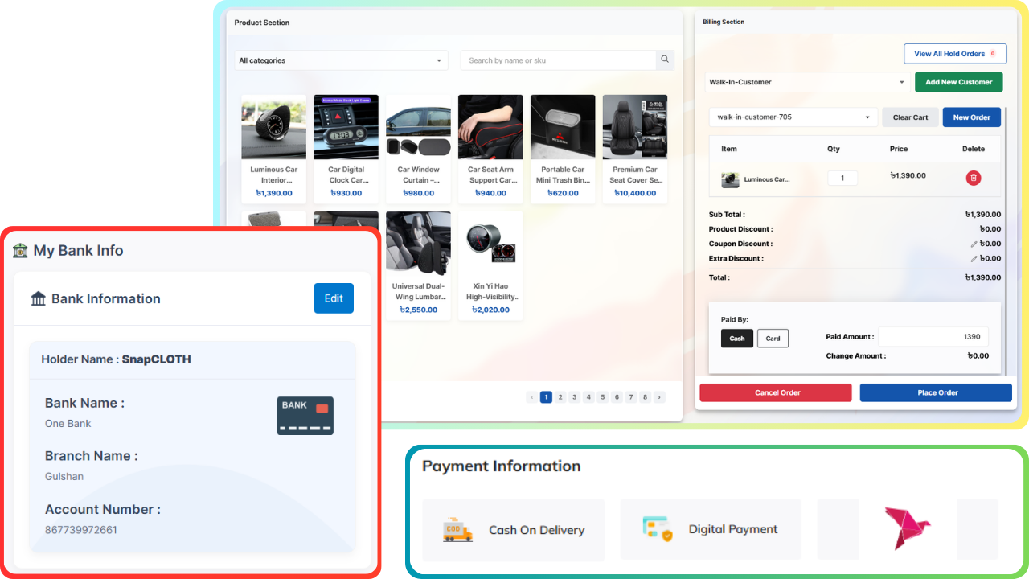Click the bank building icon near Bank Information
Screen dimensions: 1029x579
(x=39, y=299)
